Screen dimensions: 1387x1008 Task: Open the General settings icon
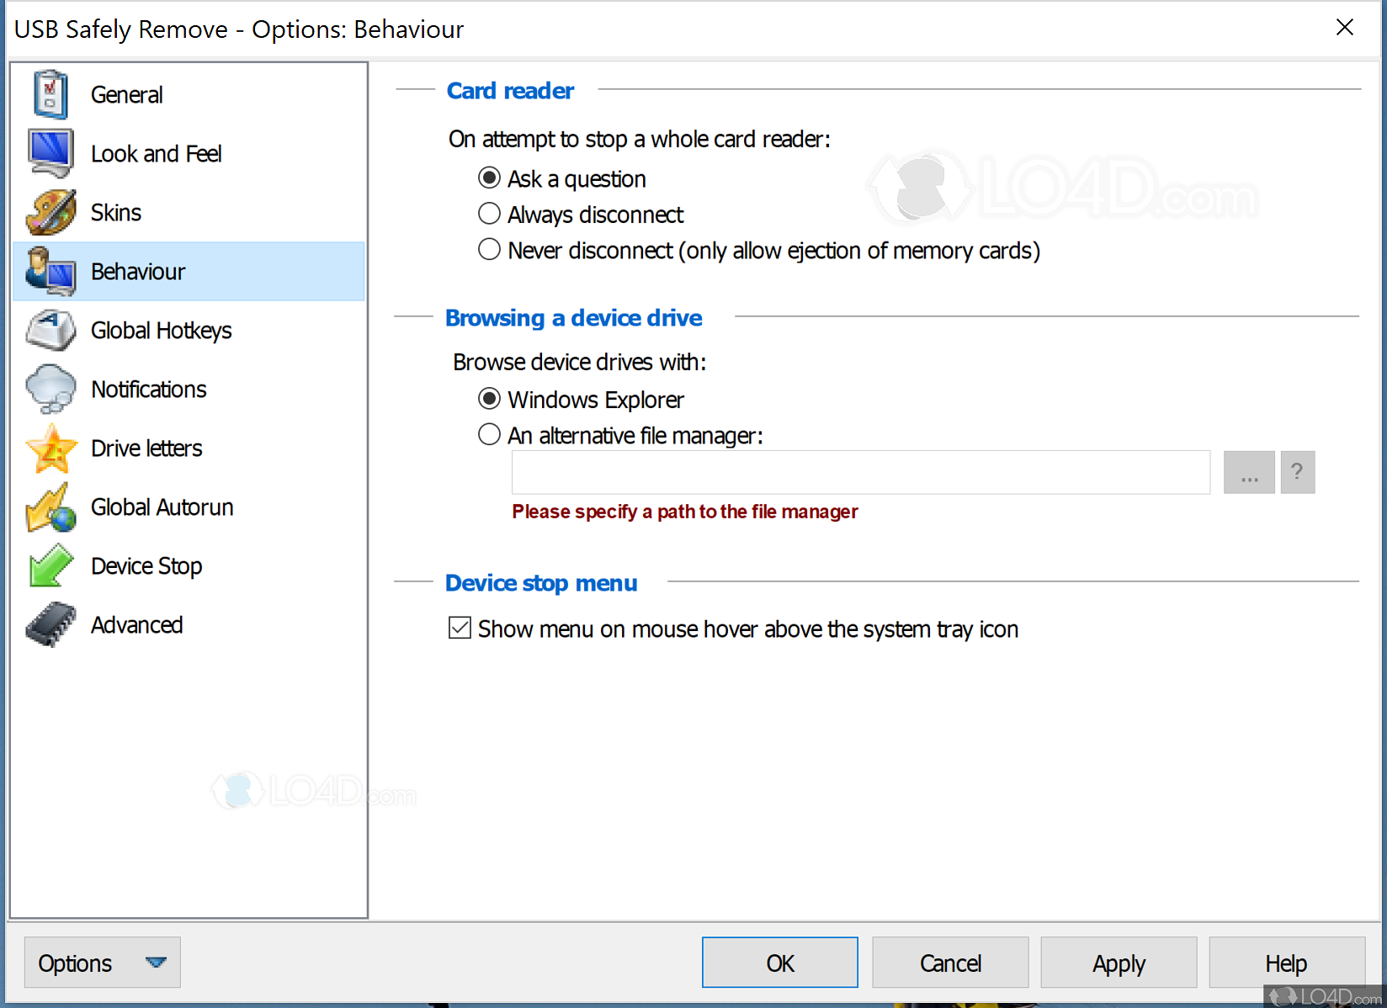click(x=49, y=94)
